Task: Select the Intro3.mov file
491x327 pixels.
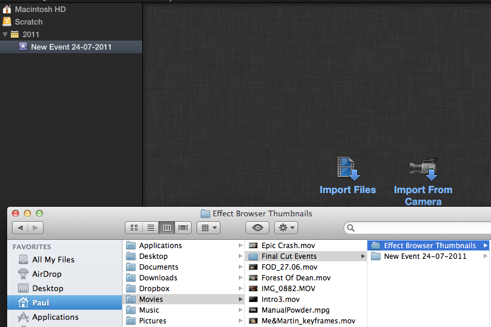Action: click(x=306, y=299)
